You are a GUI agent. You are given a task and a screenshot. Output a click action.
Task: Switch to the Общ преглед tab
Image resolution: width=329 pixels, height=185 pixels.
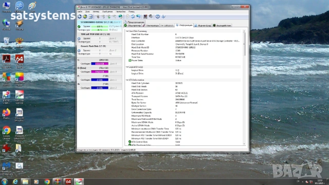[133, 25]
